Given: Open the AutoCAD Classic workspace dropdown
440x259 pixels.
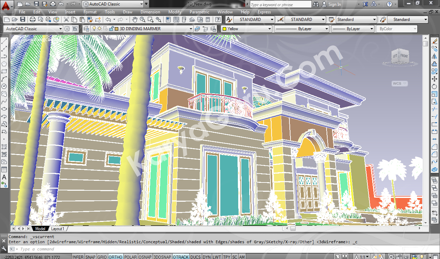Looking at the screenshot, I should [60, 29].
